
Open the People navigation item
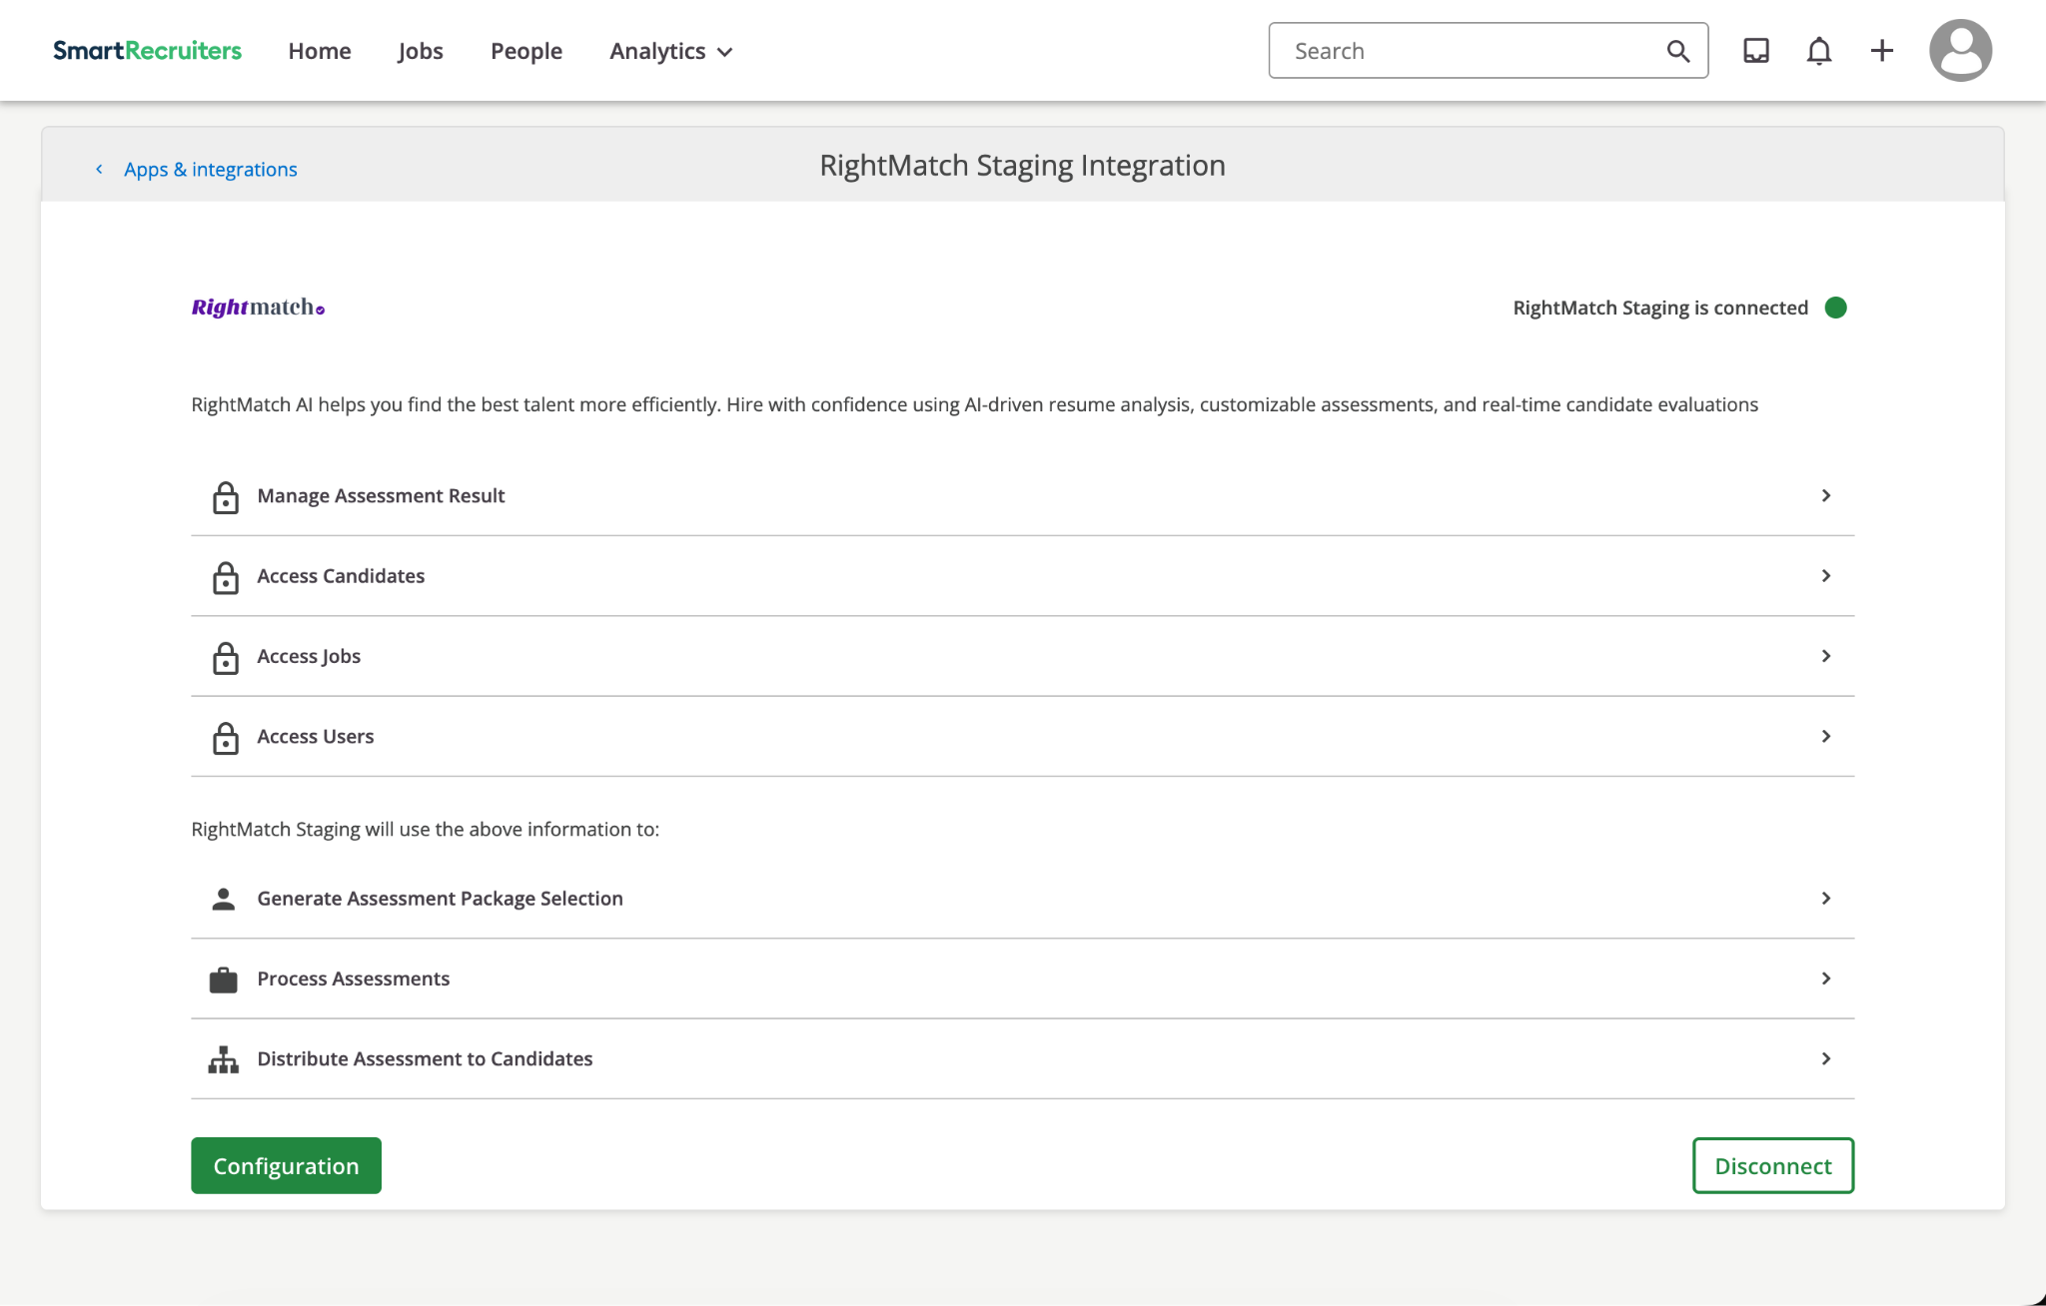526,51
